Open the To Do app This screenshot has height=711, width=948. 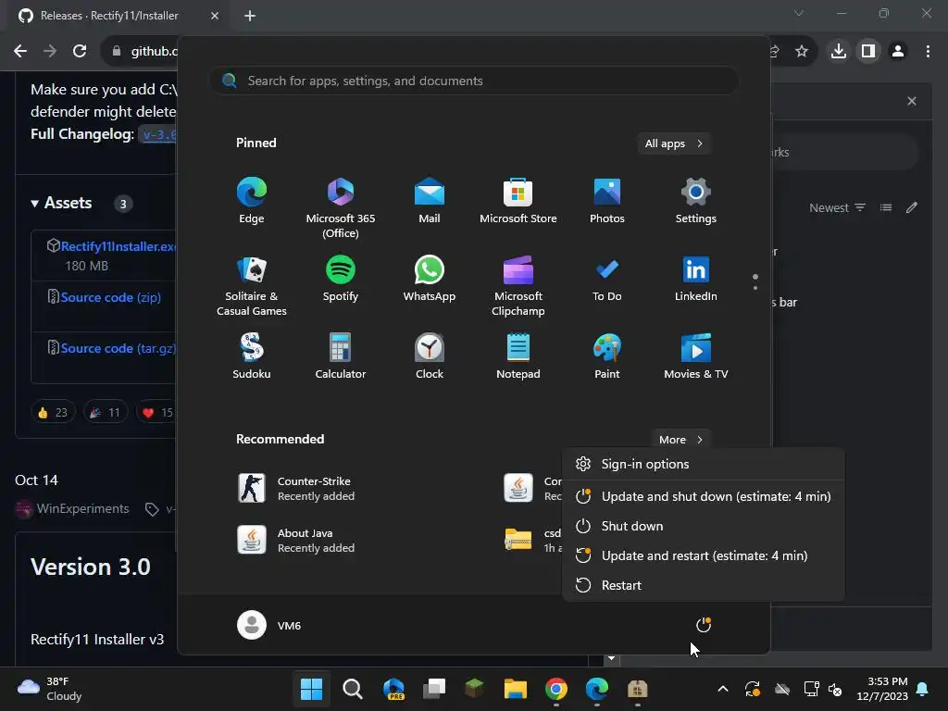click(x=607, y=280)
